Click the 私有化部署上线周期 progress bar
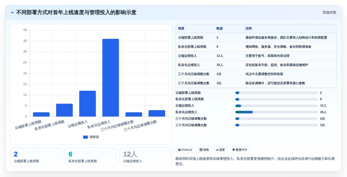Image resolution: width=347 pixels, height=177 pixels. point(277,99)
